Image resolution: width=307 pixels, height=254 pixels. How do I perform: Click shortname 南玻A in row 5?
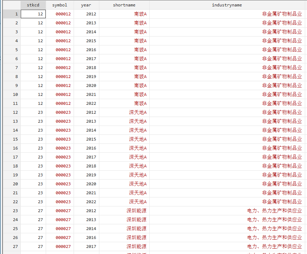(140, 50)
